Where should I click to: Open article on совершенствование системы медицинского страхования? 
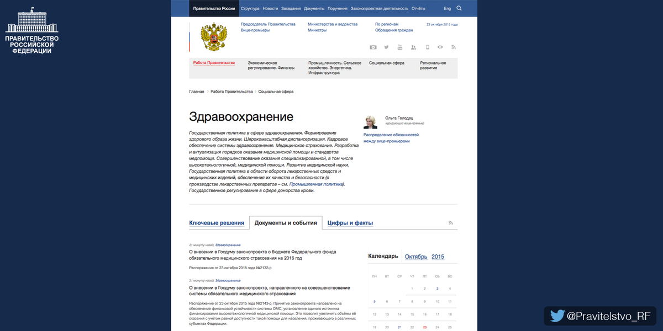270,291
